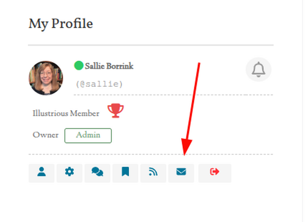Click the My Profile heading

(x=61, y=24)
